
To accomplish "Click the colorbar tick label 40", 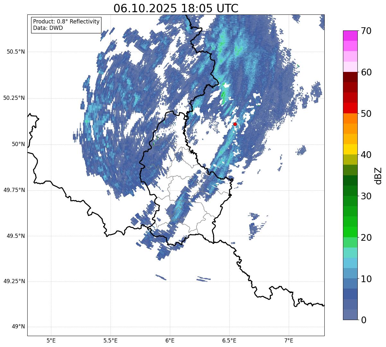I will click(x=366, y=155).
